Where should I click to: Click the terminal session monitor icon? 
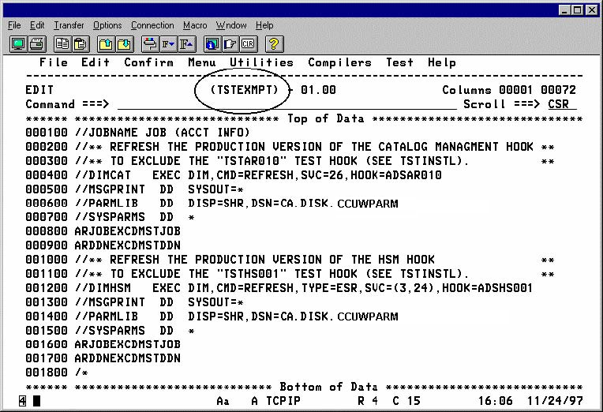coord(18,44)
